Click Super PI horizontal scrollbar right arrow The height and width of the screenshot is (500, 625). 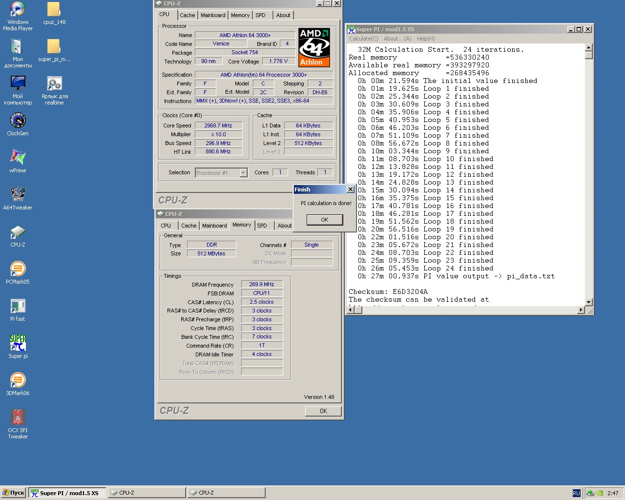(581, 310)
